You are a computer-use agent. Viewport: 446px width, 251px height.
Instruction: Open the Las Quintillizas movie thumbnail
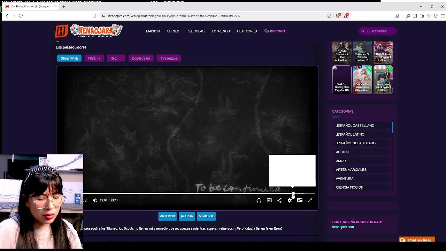(x=362, y=79)
